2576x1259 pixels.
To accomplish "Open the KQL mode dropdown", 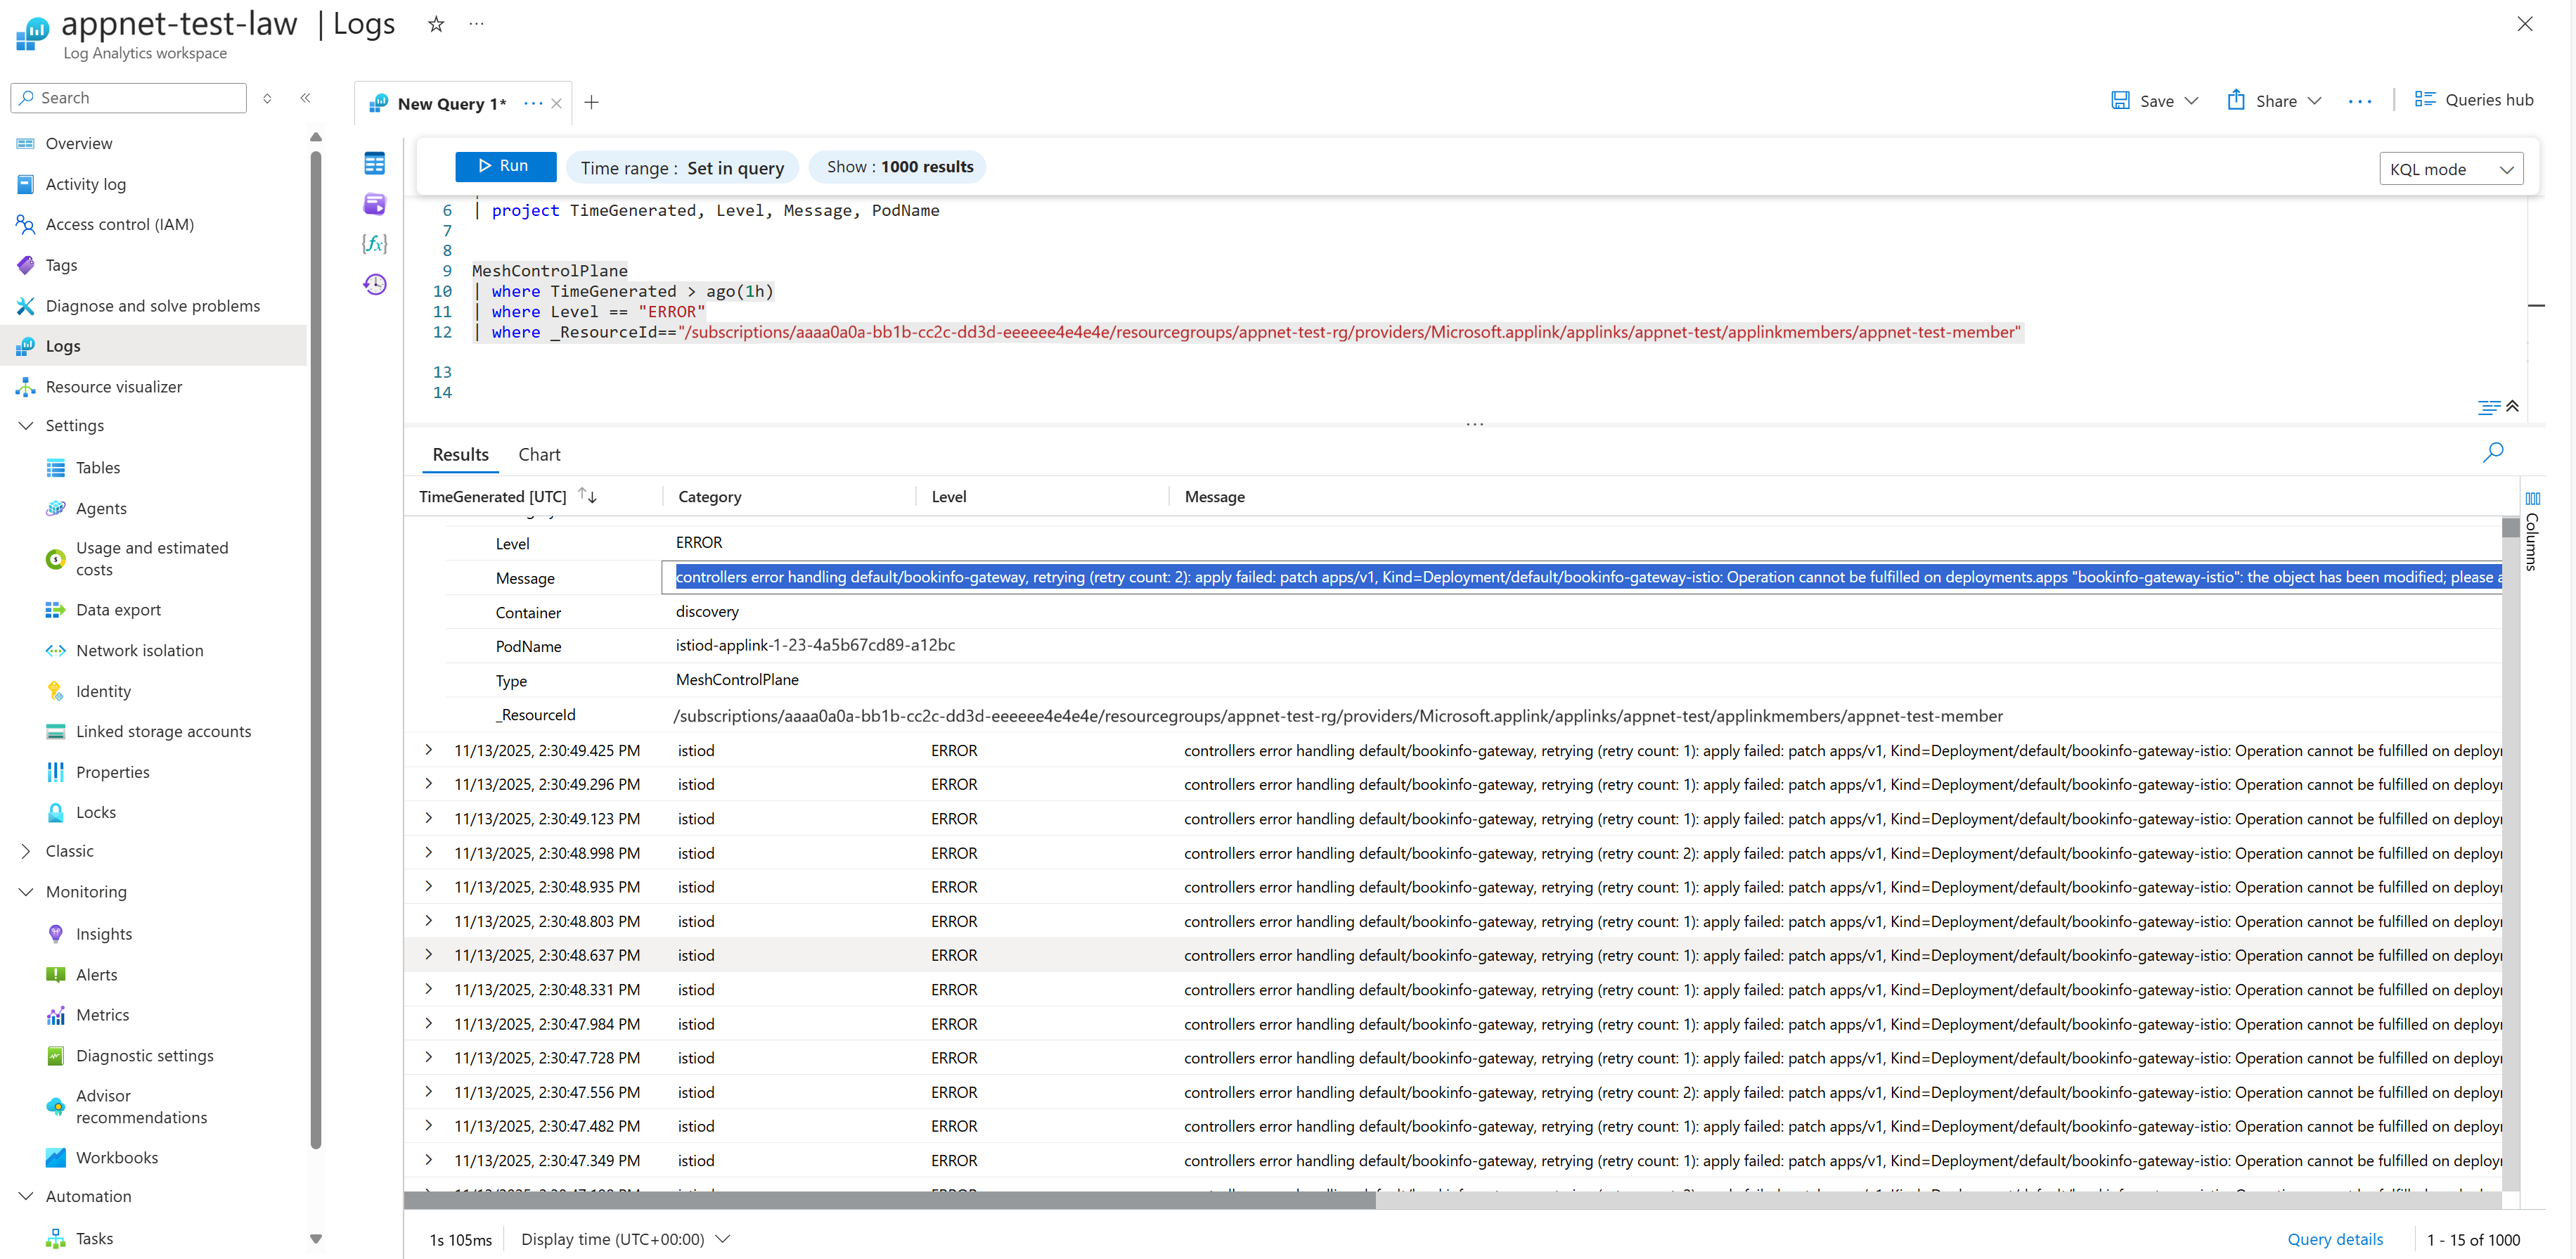I will tap(2450, 169).
